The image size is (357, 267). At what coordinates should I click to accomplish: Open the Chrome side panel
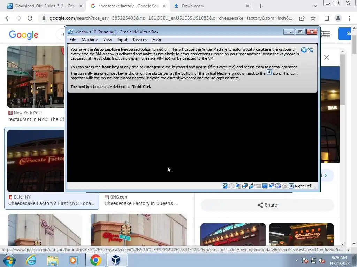pyautogui.click(x=327, y=18)
